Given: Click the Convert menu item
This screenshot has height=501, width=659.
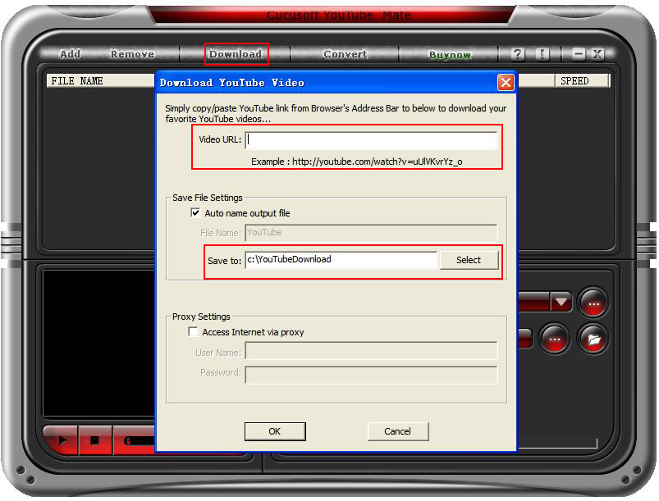Looking at the screenshot, I should click(x=346, y=55).
